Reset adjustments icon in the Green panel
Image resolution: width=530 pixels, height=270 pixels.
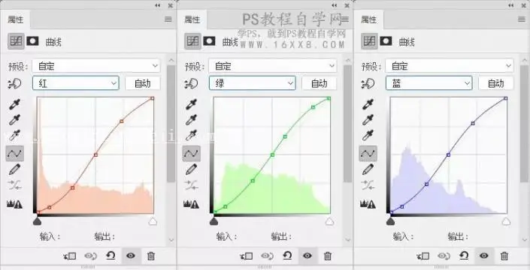point(287,256)
